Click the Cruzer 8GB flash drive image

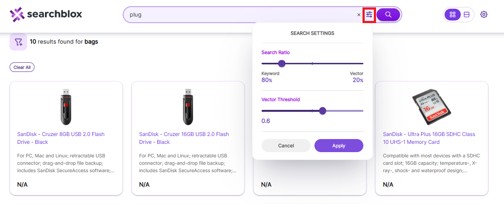click(x=66, y=107)
